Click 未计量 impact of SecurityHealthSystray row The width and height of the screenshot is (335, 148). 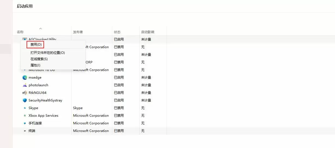[146, 100]
